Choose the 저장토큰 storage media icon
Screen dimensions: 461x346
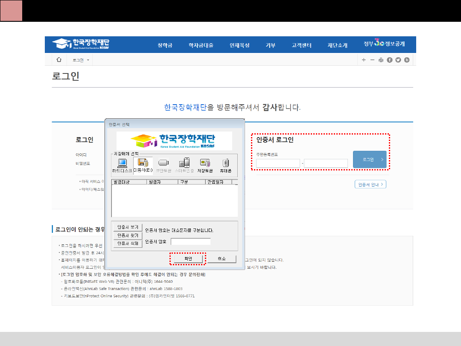point(205,165)
